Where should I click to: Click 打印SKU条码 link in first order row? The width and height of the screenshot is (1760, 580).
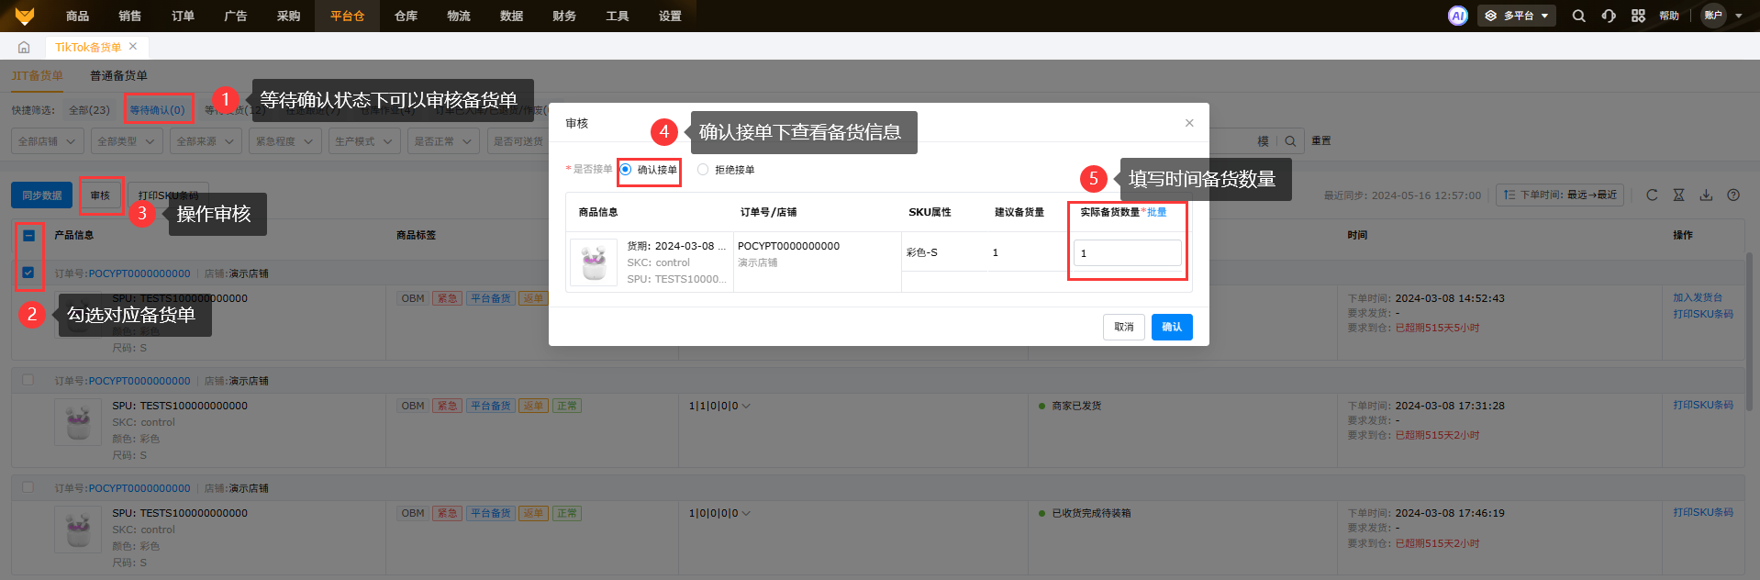(x=1703, y=314)
